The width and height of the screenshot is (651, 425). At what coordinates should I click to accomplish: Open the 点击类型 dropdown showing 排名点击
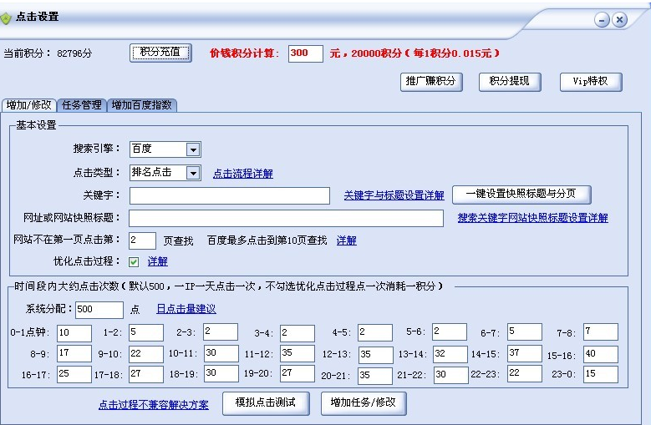click(x=165, y=173)
